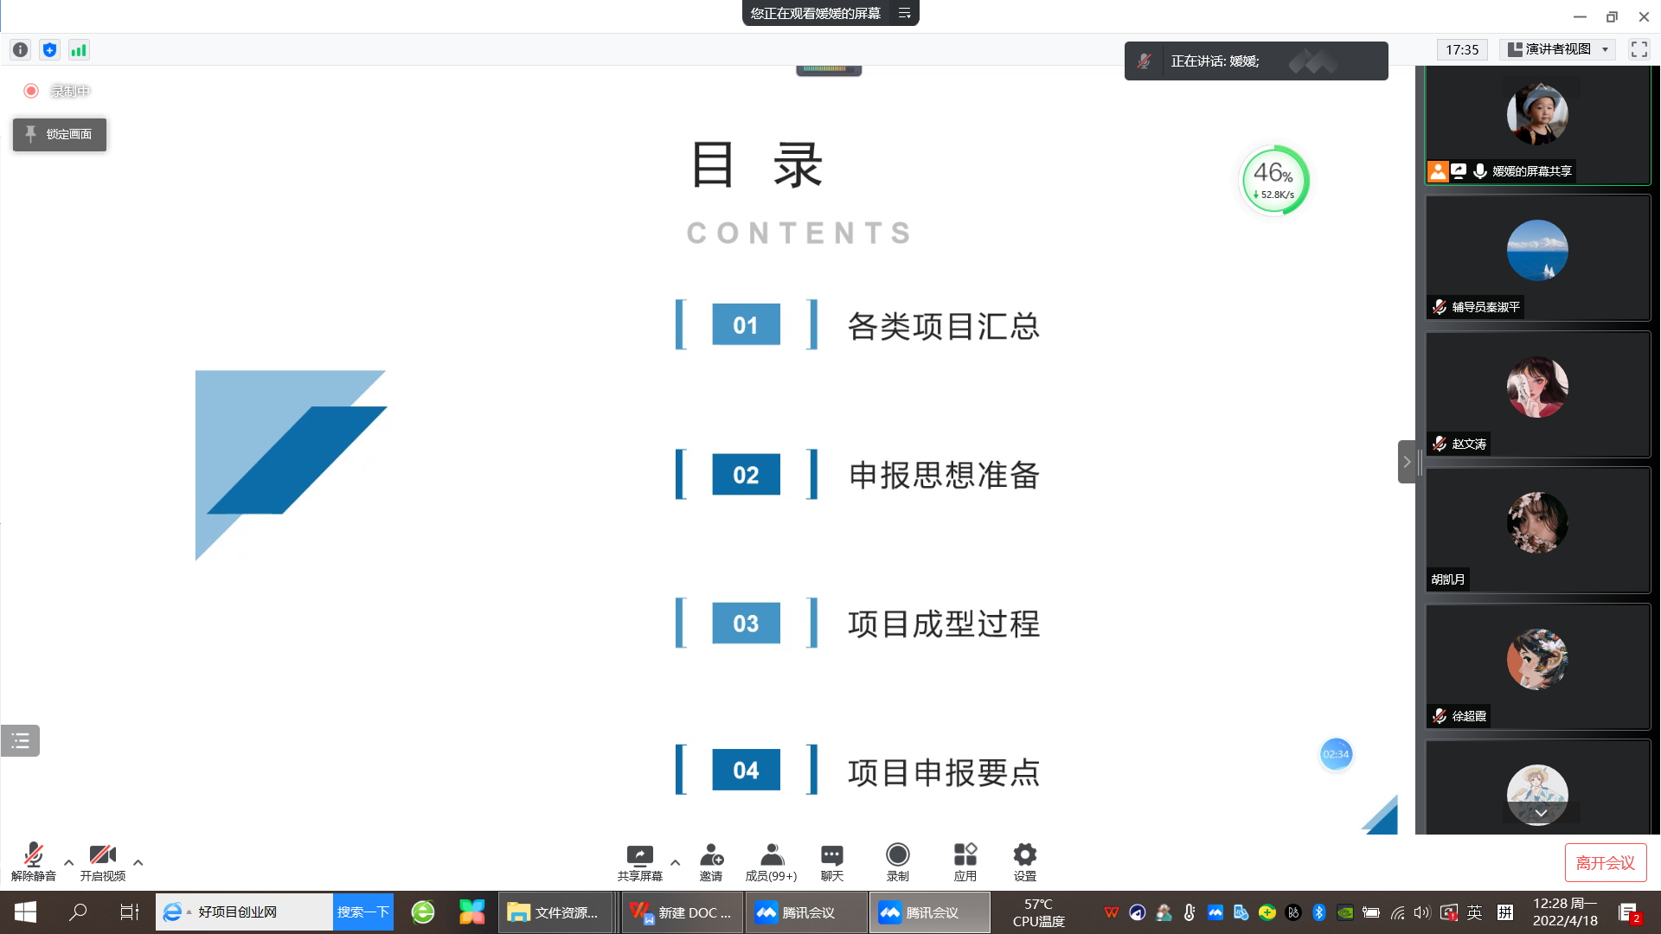Collapse the participant video side panel
Screen dimensions: 1661x934
coord(1407,462)
